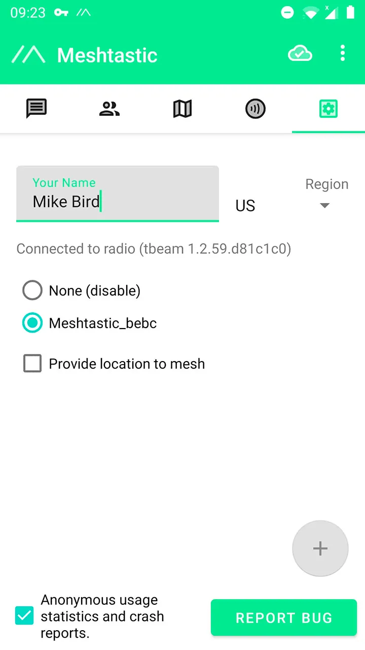The height and width of the screenshot is (650, 365).
Task: Tap the battery icon in status bar
Action: 350,13
